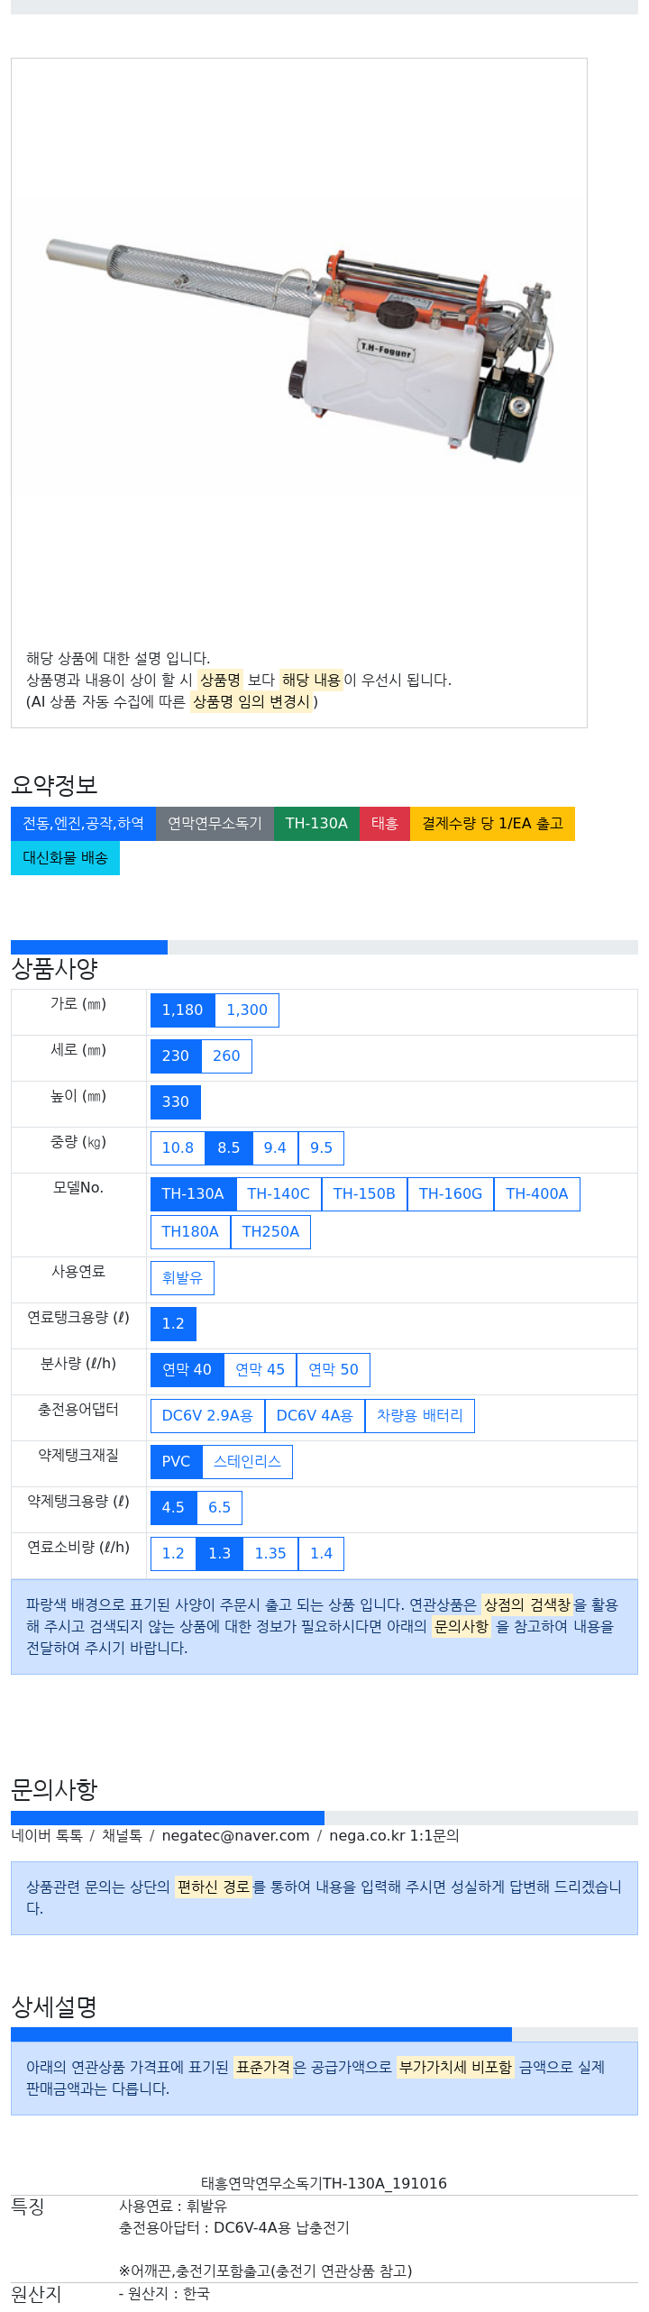Choose model TH250A

270,1232
